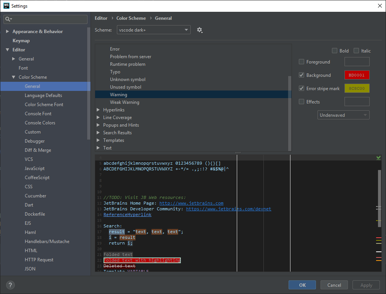Uncheck the Error stripe mark checkbox
The height and width of the screenshot is (294, 386).
point(301,88)
